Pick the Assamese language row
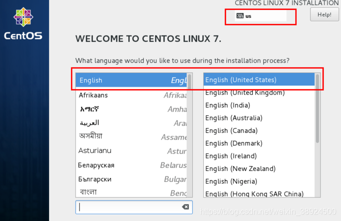 [x=131, y=137]
